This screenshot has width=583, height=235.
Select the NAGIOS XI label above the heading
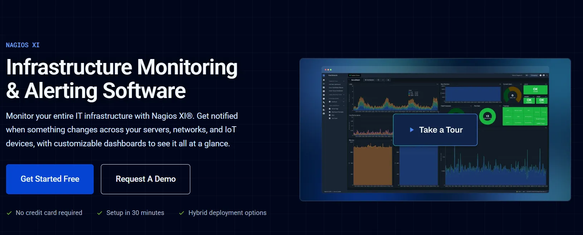coord(23,45)
